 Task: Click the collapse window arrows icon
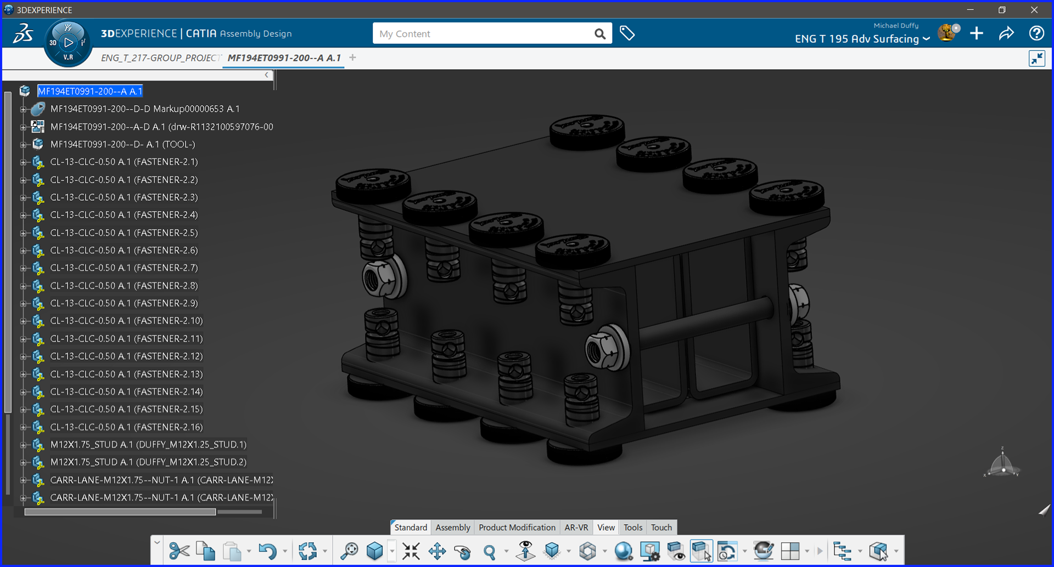pos(1037,59)
